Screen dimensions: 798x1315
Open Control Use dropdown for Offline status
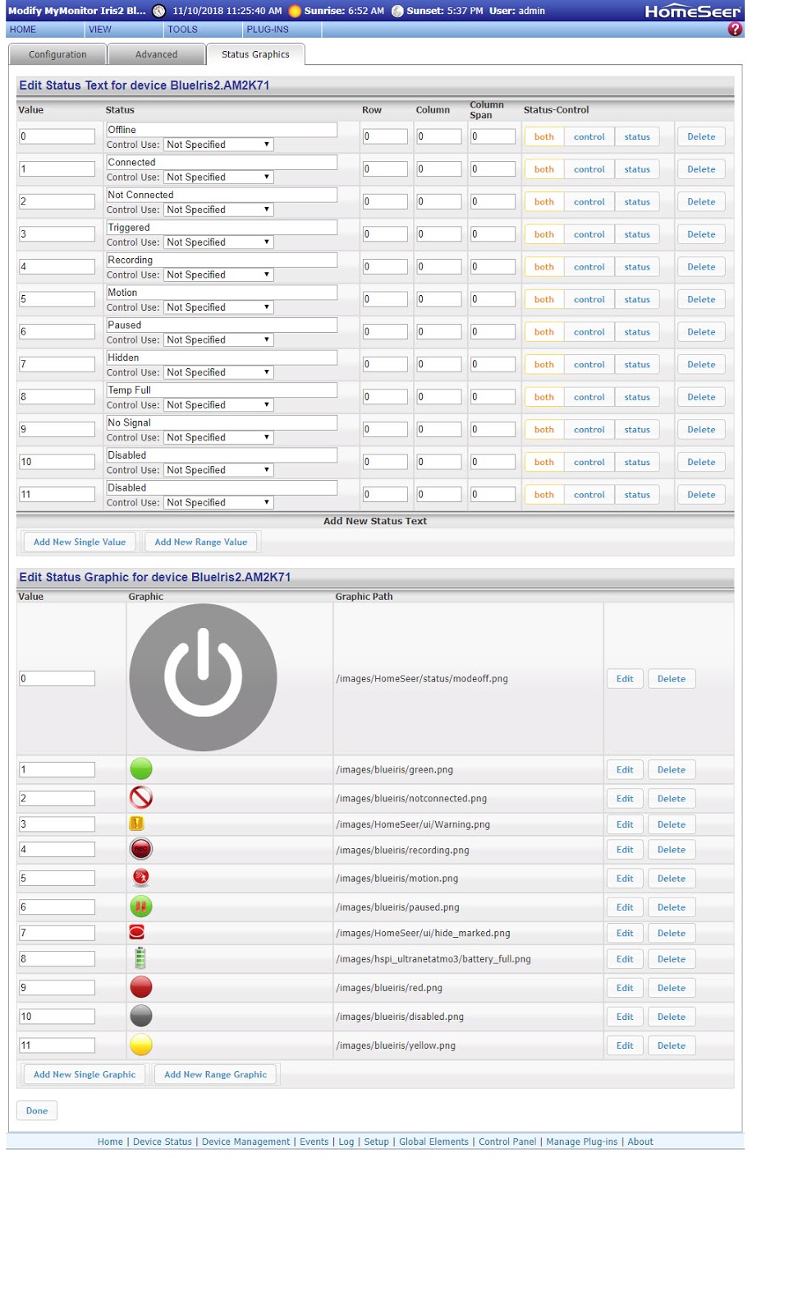click(x=218, y=145)
